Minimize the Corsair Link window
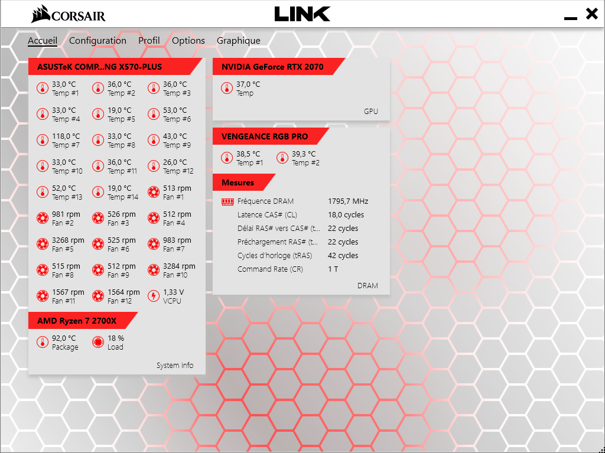This screenshot has width=605, height=453. point(571,18)
